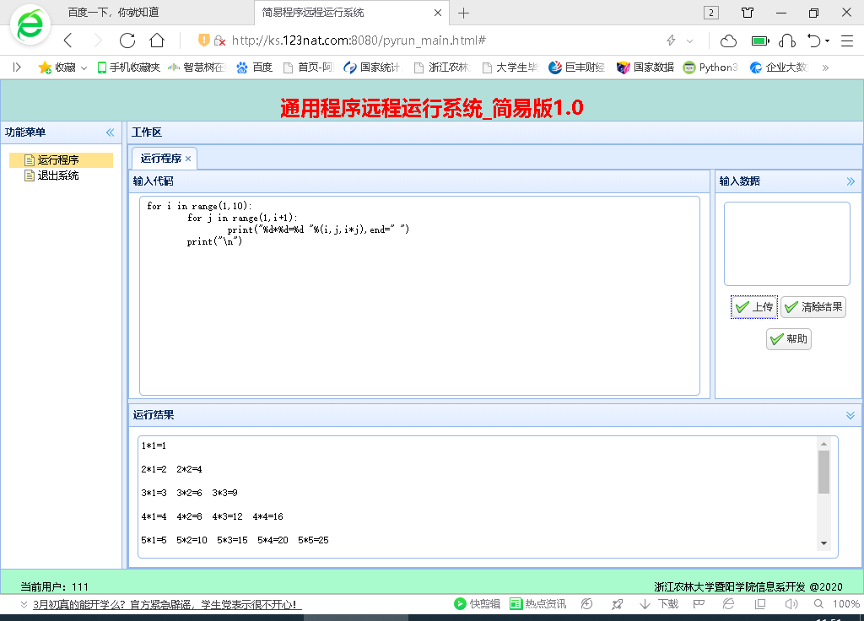Open the cloud sync icon in toolbar
The width and height of the screenshot is (864, 621).
pyautogui.click(x=728, y=40)
